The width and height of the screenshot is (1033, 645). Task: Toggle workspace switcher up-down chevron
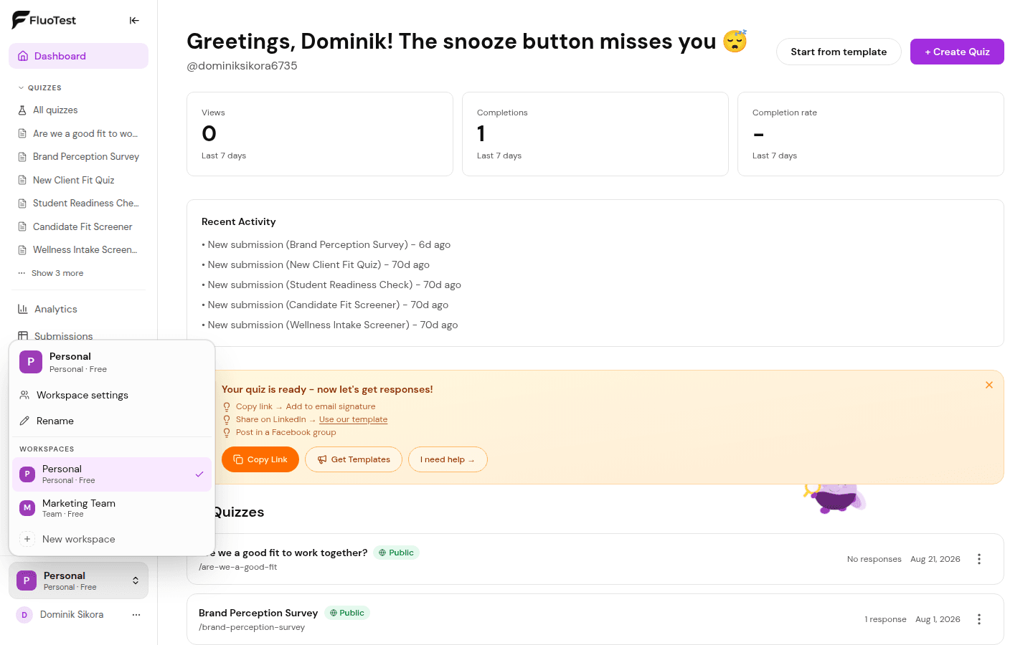136,580
